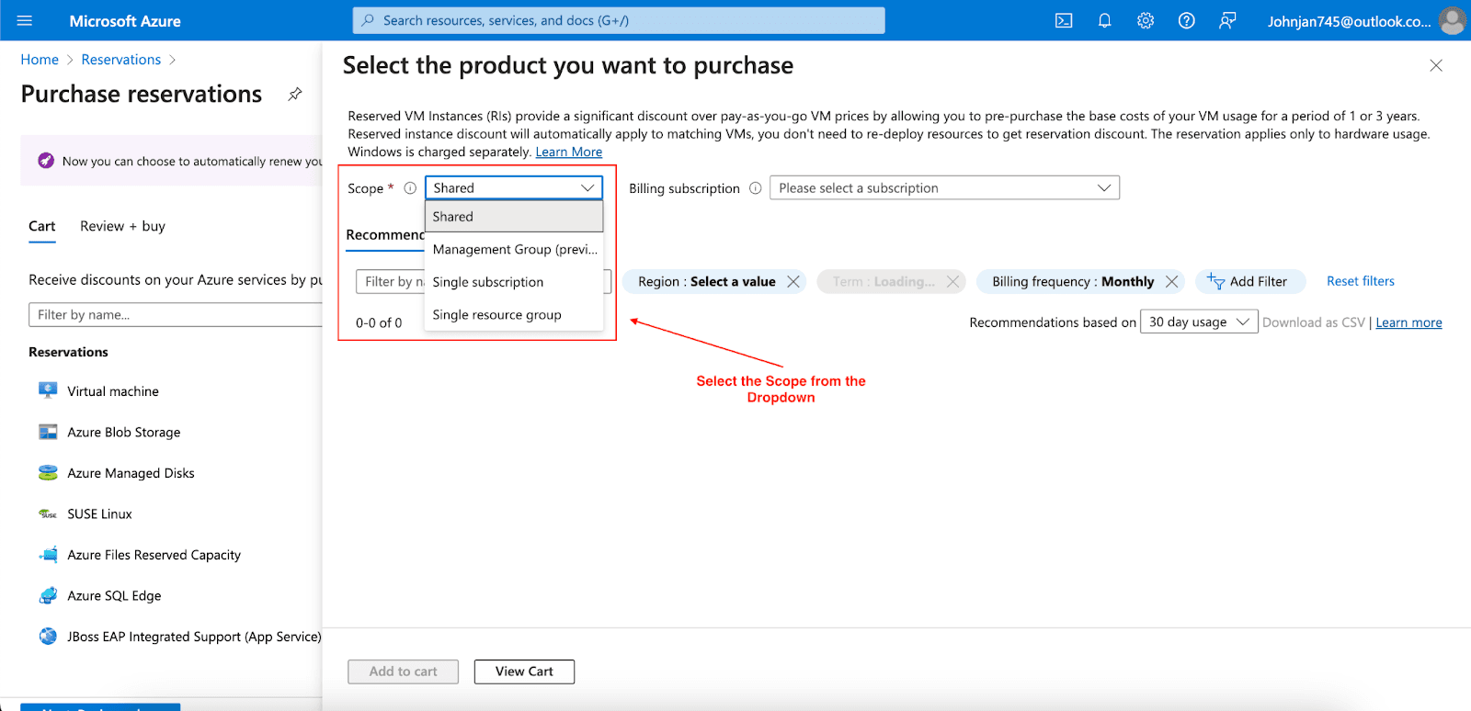1471x711 pixels.
Task: Go to the Reservations breadcrumb
Action: point(121,60)
